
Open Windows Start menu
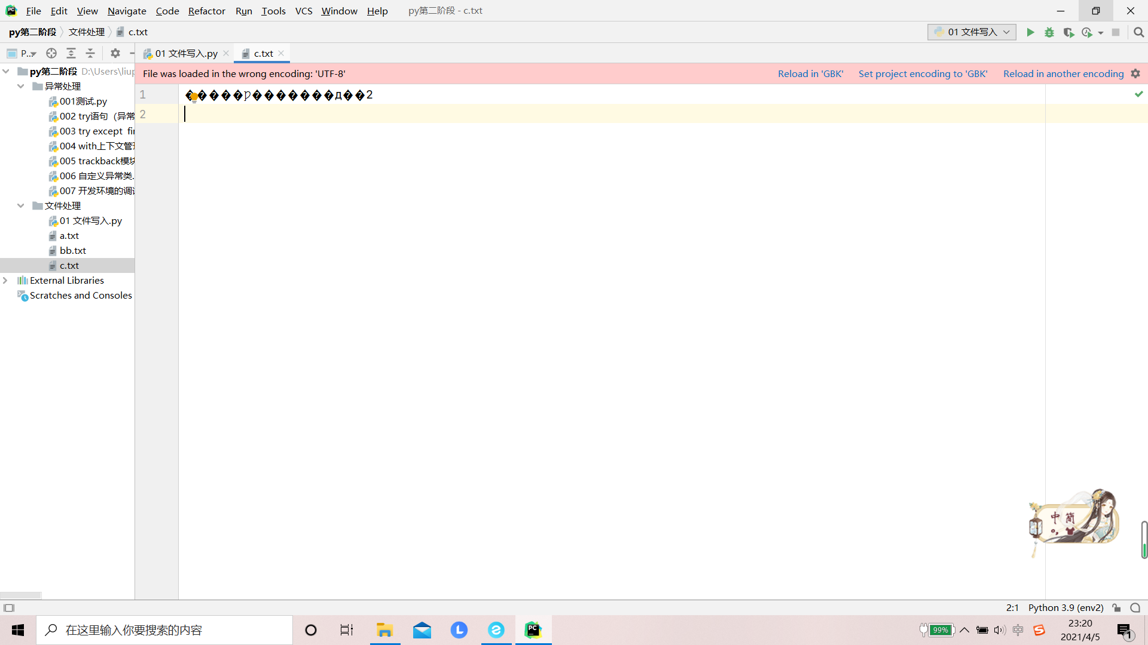18,630
